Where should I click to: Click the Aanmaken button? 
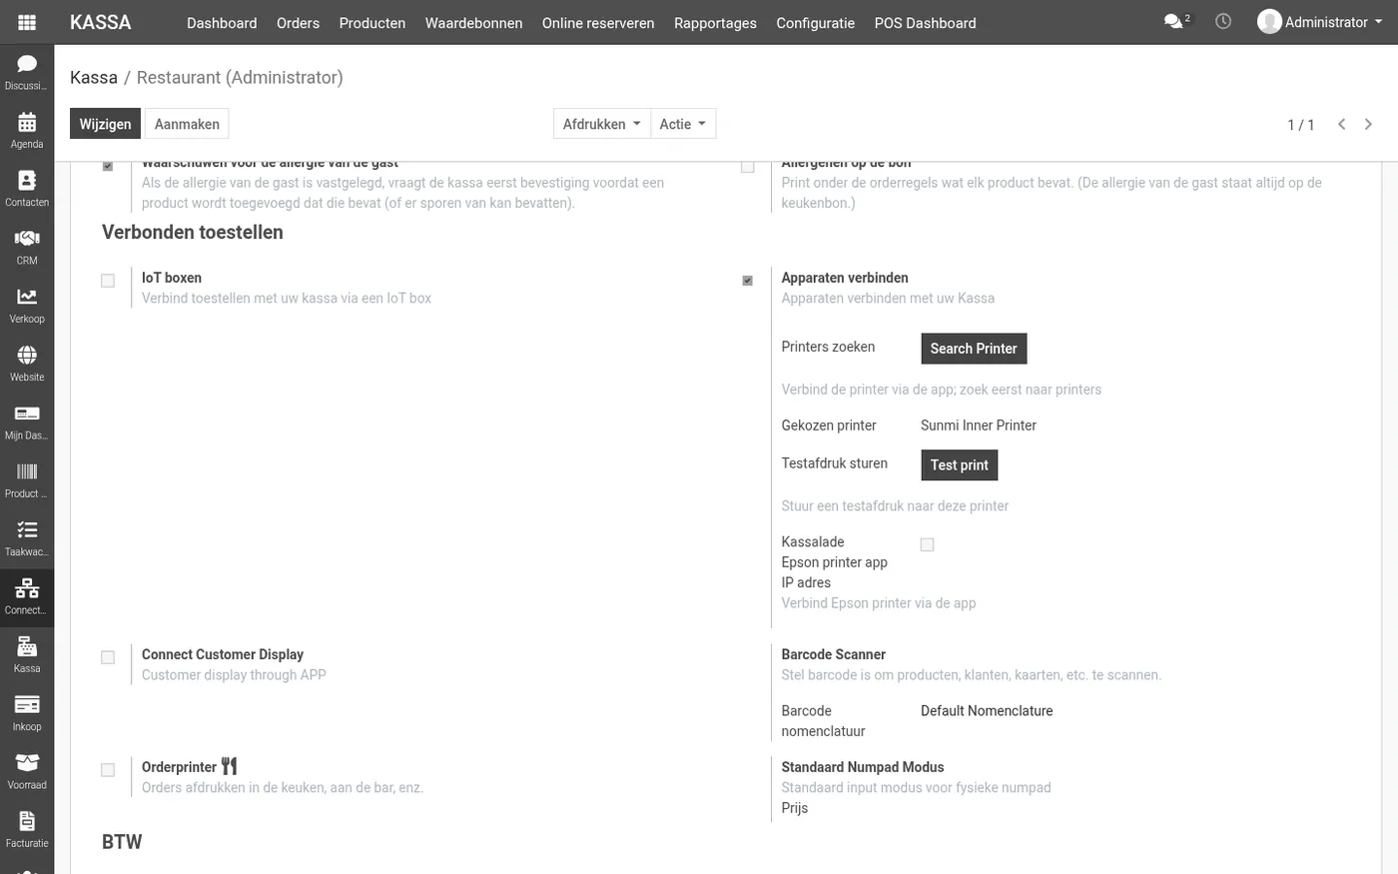coord(187,124)
